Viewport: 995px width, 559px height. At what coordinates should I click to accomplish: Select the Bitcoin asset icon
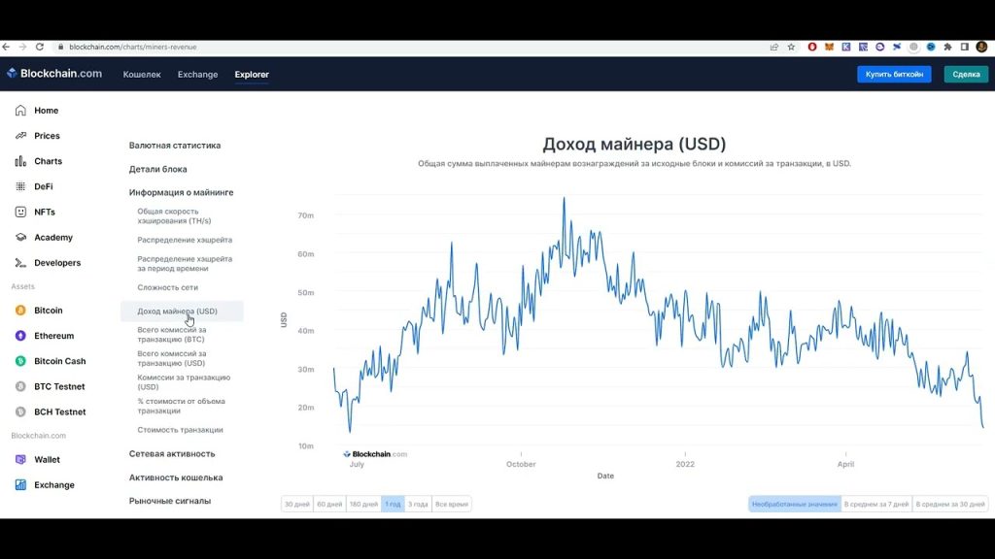click(x=20, y=311)
